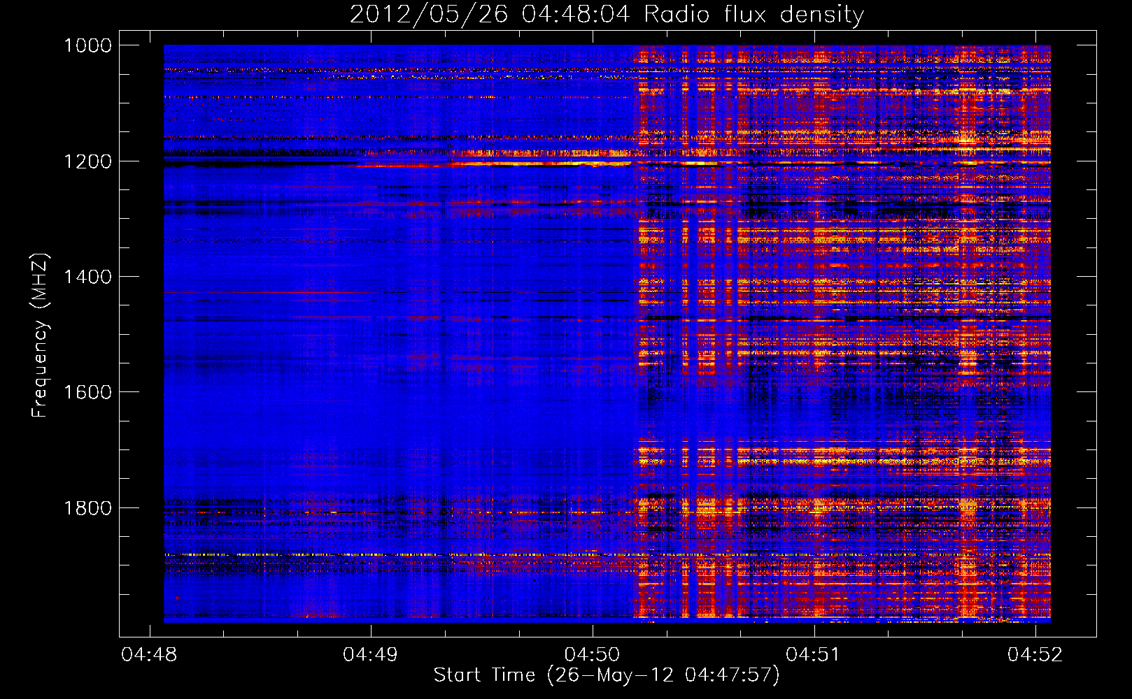Click the '04:50' time axis label
This screenshot has height=699, width=1132.
(592, 654)
